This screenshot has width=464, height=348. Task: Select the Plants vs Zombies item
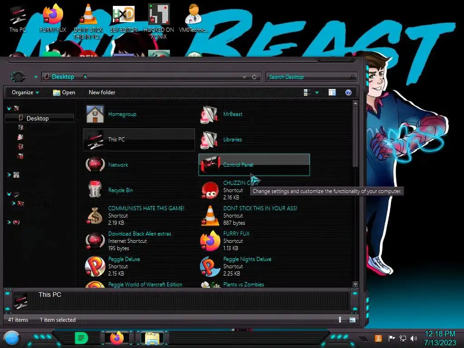254,284
